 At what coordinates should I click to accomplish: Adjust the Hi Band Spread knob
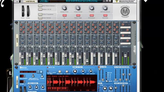coord(78,8)
